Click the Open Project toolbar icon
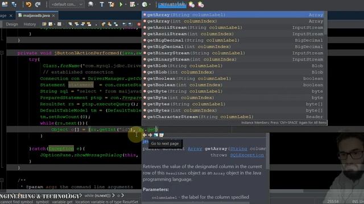The image size is (364, 204). 14,4
